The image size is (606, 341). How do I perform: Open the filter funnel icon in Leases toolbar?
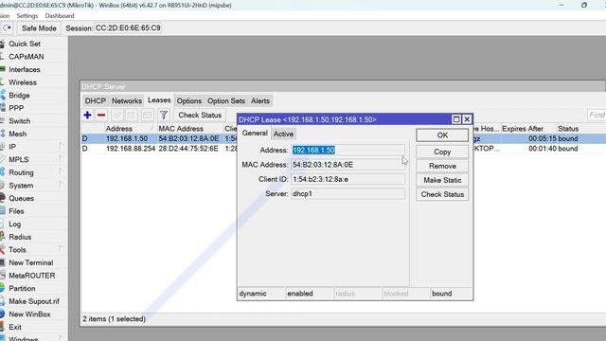point(164,115)
